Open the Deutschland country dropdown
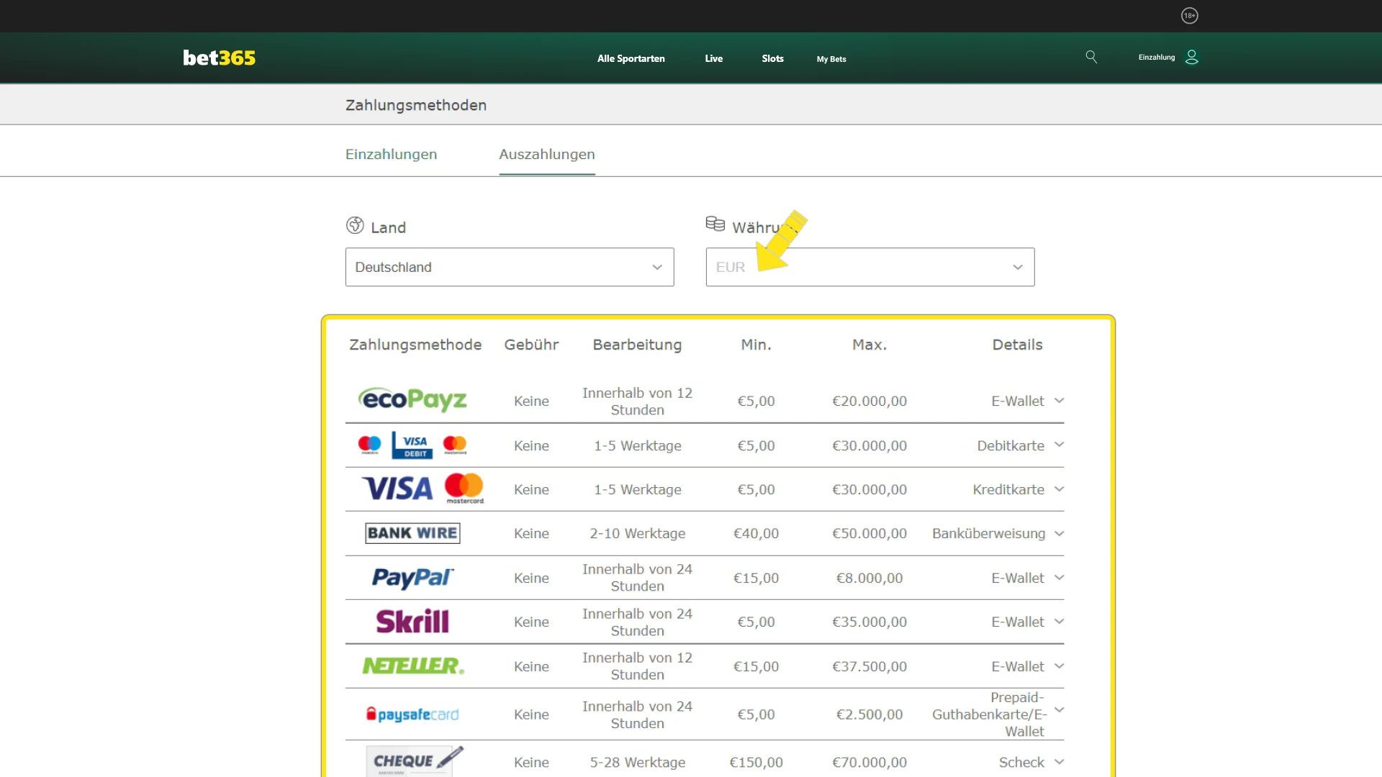 [x=509, y=267]
